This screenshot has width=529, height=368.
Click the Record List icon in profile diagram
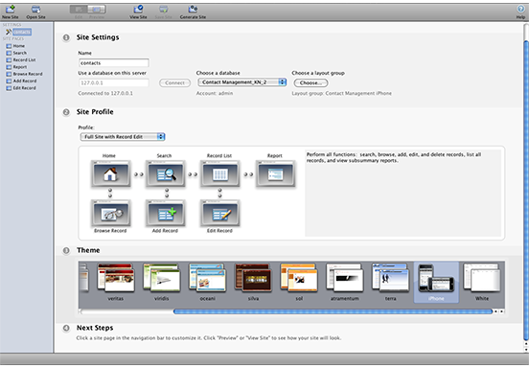pos(220,173)
